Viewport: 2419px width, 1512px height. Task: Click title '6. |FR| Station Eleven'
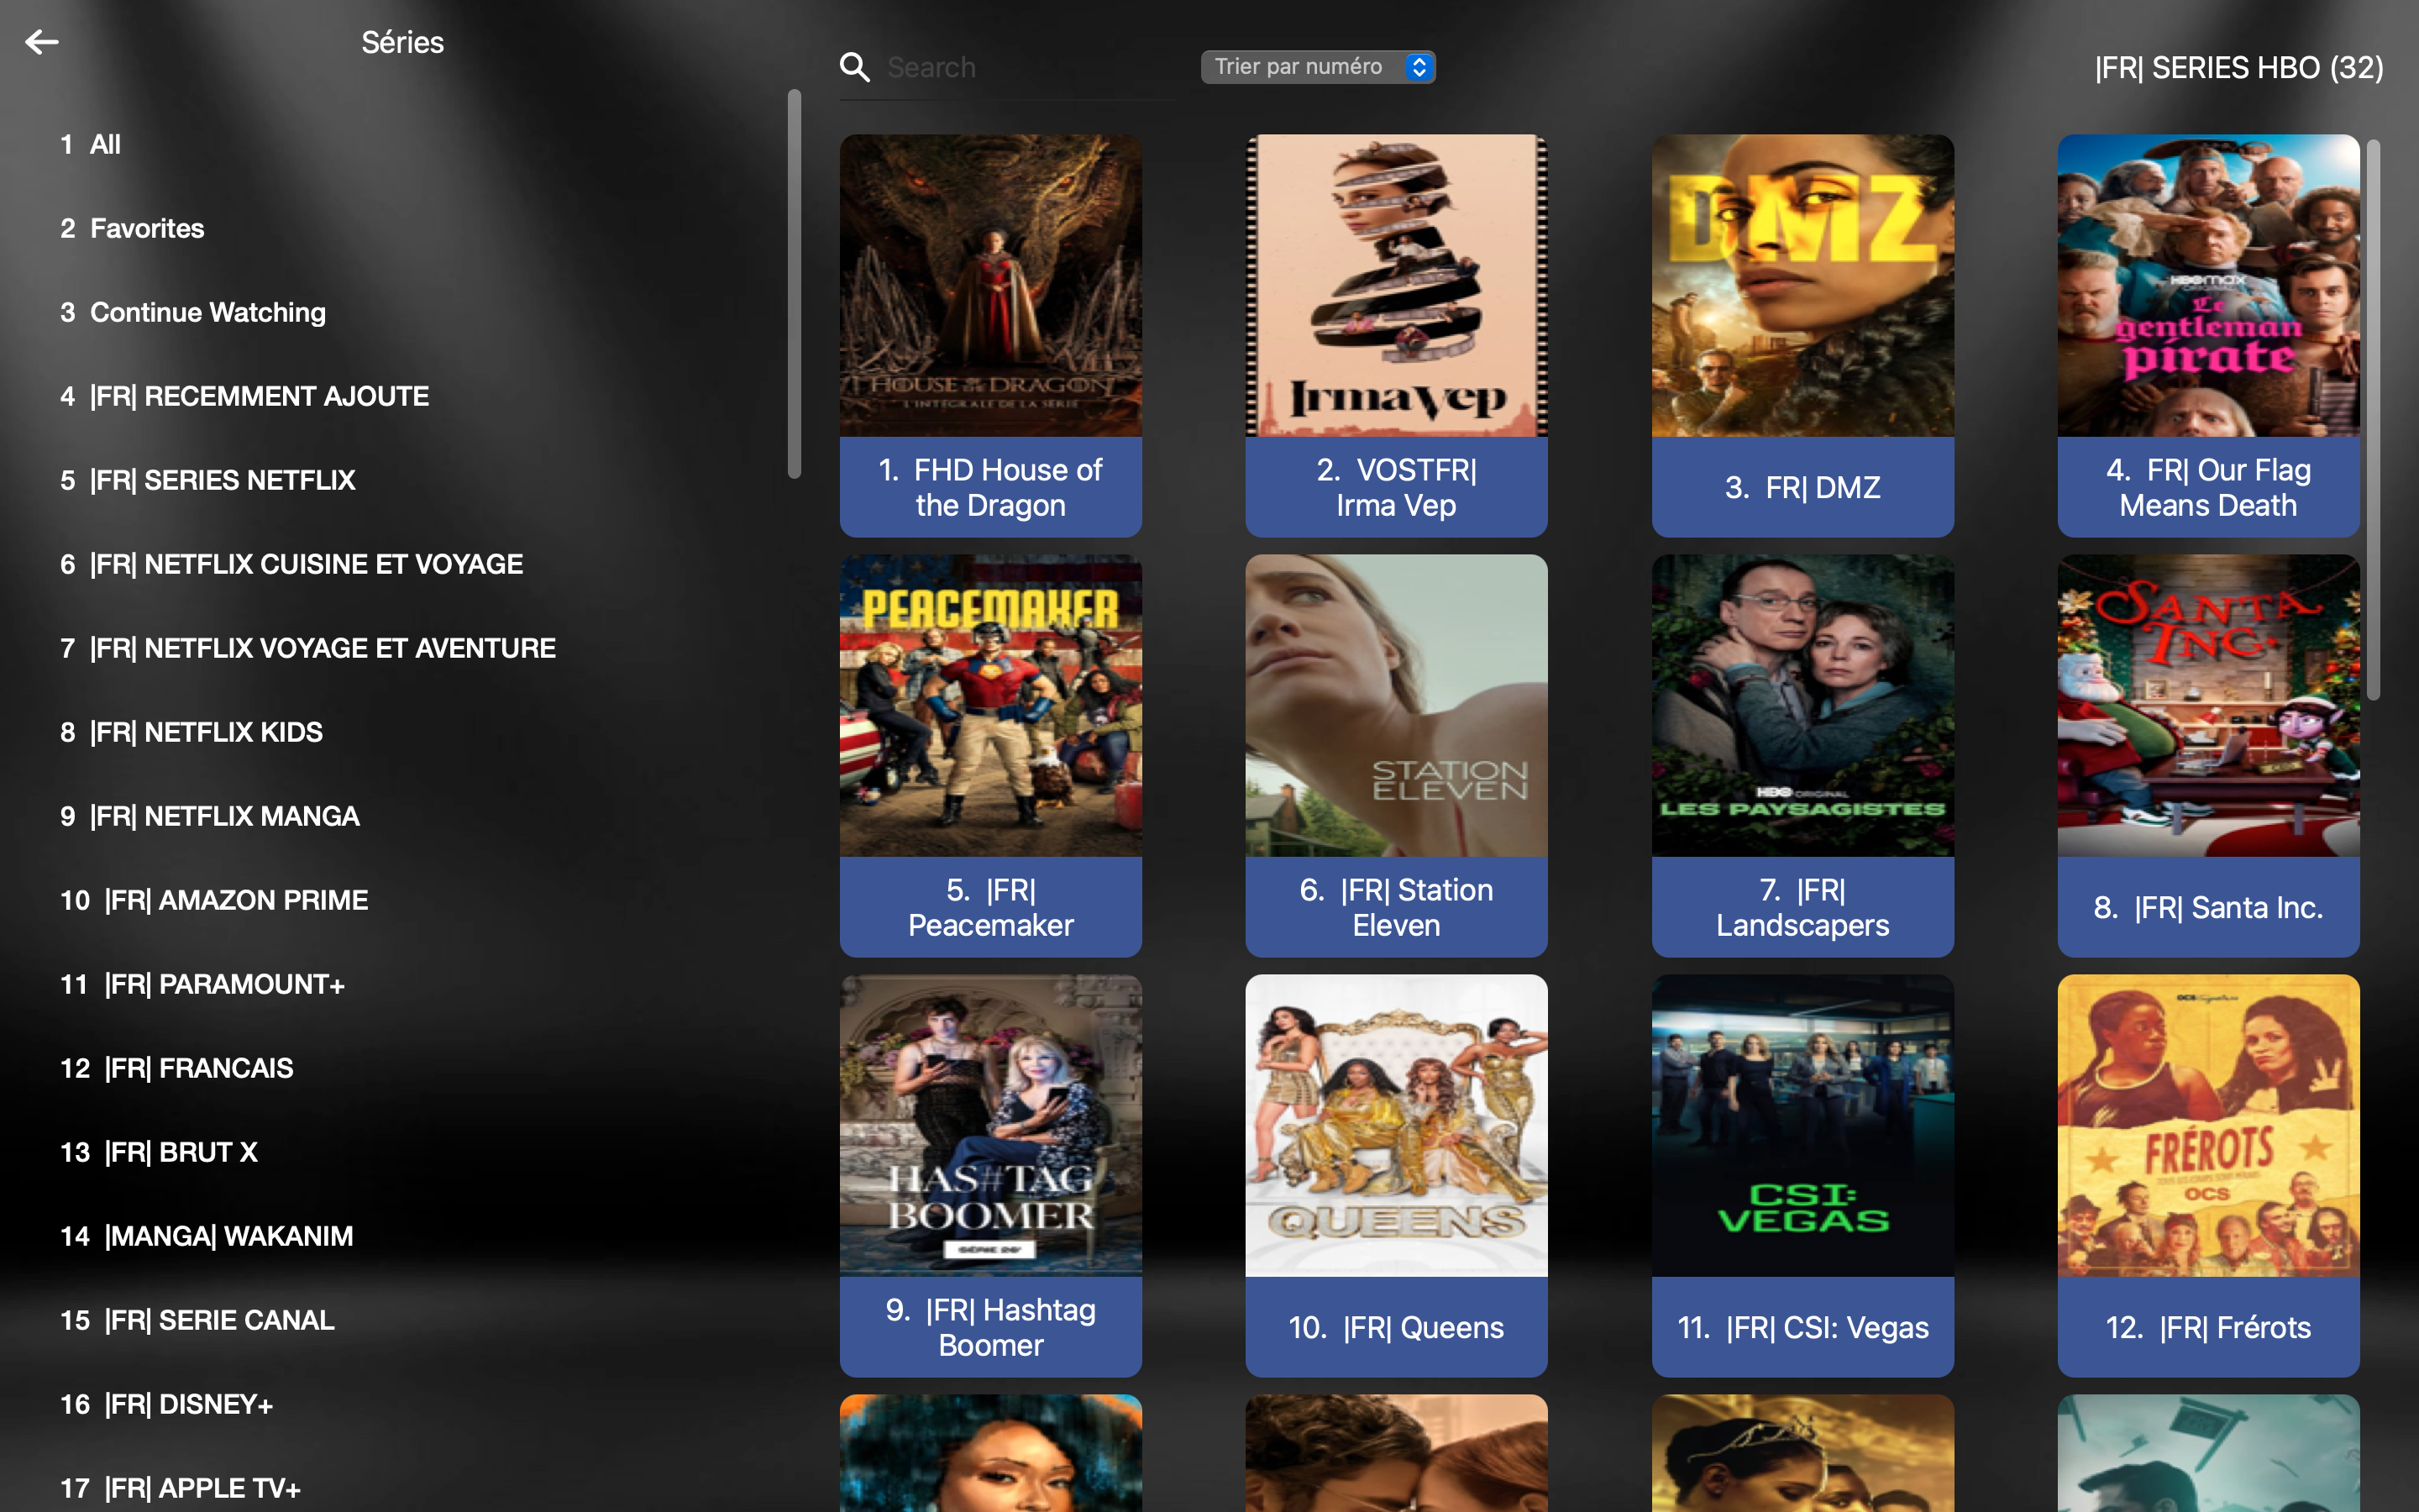pyautogui.click(x=1397, y=907)
